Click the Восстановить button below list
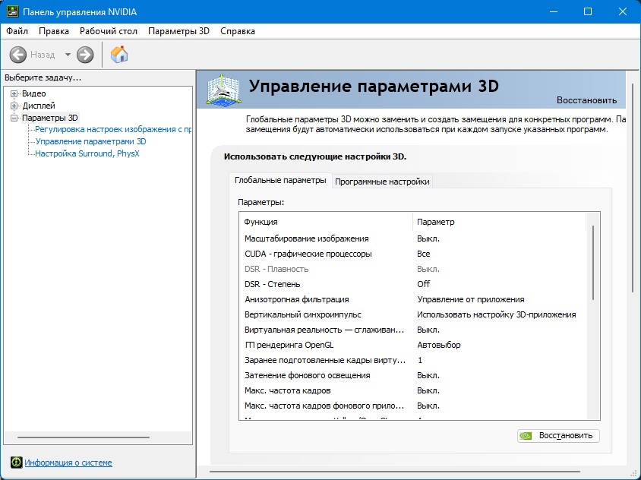The width and height of the screenshot is (641, 480). click(558, 436)
